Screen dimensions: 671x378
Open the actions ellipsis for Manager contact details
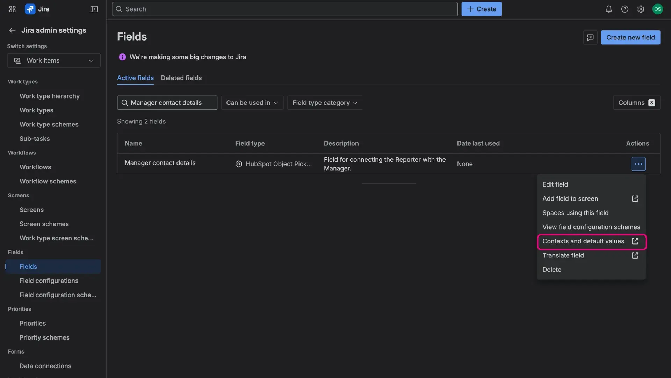point(638,163)
